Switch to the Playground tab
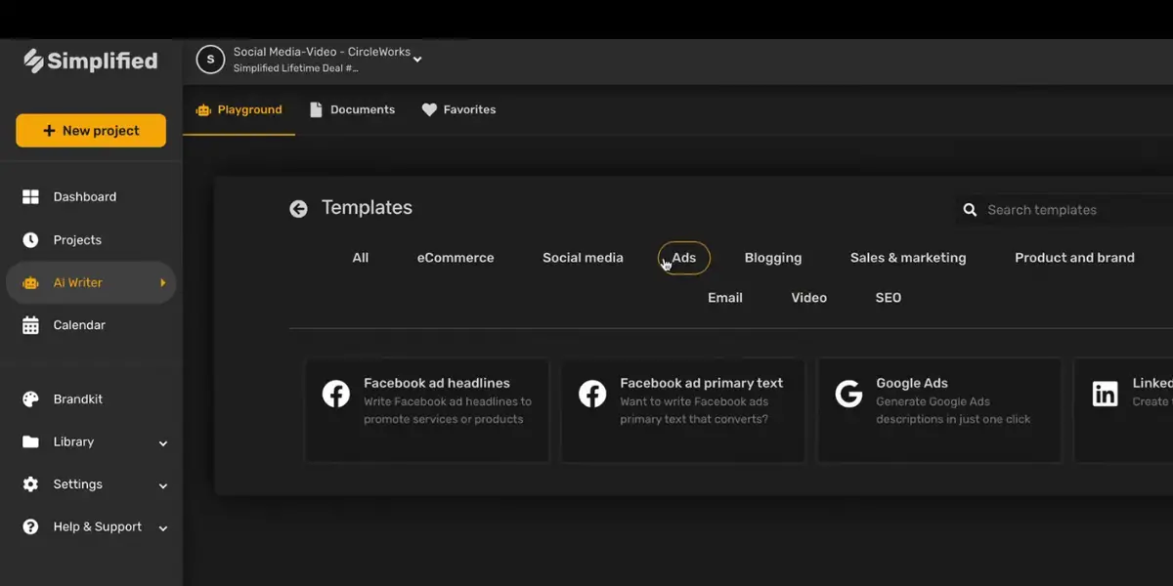The width and height of the screenshot is (1173, 586). 239,110
